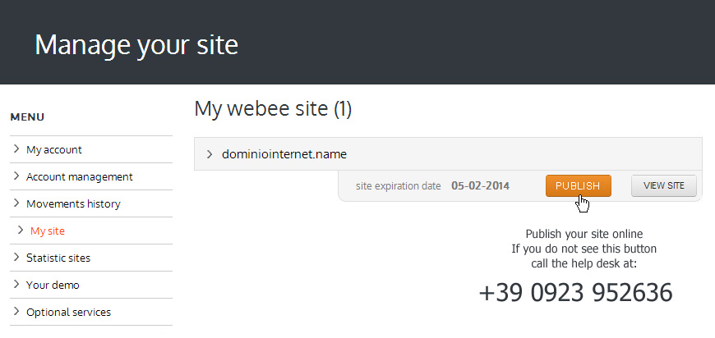This screenshot has height=338, width=715.
Task: Click chevron icon beside My account
Action: [x=16, y=148]
